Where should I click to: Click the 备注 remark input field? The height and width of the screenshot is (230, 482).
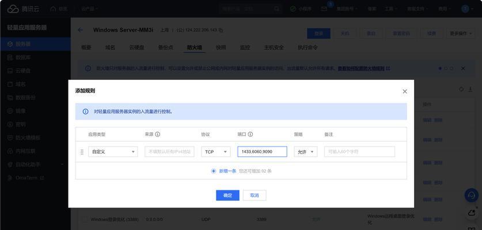[359, 152]
